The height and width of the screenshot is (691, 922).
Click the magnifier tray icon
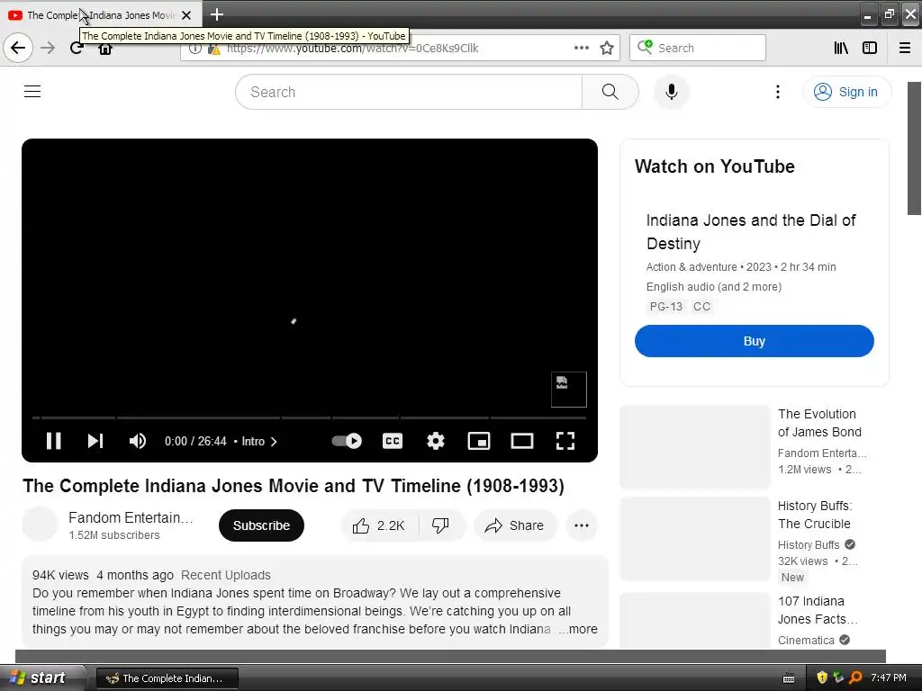[x=855, y=678]
